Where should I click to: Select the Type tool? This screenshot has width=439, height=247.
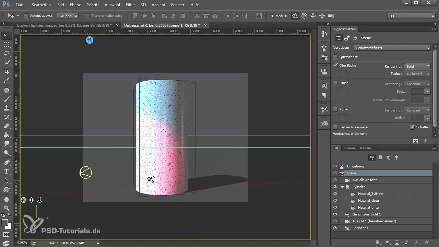[7, 171]
